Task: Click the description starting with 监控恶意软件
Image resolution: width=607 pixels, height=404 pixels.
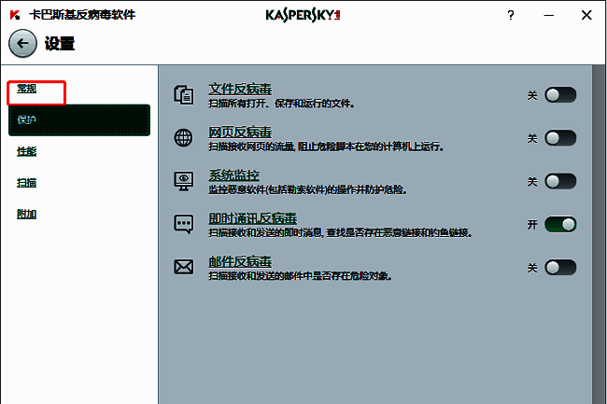Action: 308,189
